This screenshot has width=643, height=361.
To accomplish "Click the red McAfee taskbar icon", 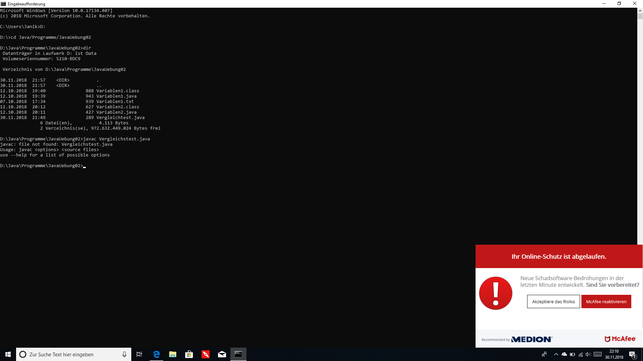I will pyautogui.click(x=206, y=354).
